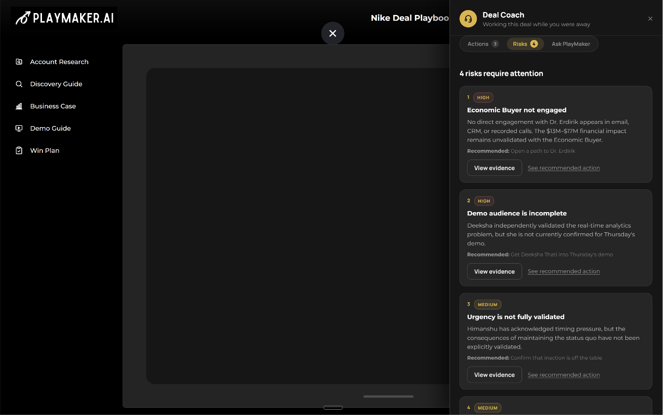Click 'Recommended: Confirm that inaction is off the table'
The width and height of the screenshot is (663, 415).
pyautogui.click(x=535, y=358)
